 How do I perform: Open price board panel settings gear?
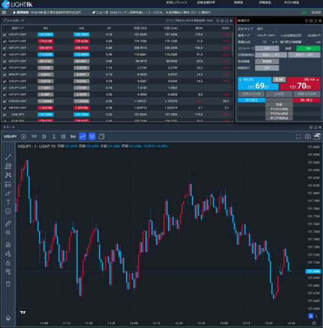[222, 21]
